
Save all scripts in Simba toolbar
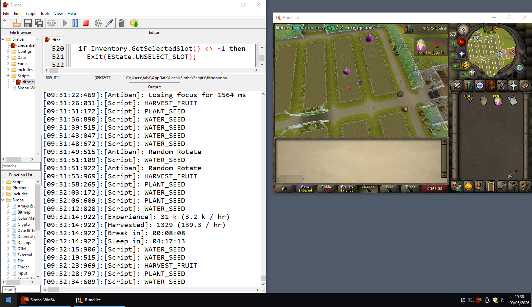[39, 23]
